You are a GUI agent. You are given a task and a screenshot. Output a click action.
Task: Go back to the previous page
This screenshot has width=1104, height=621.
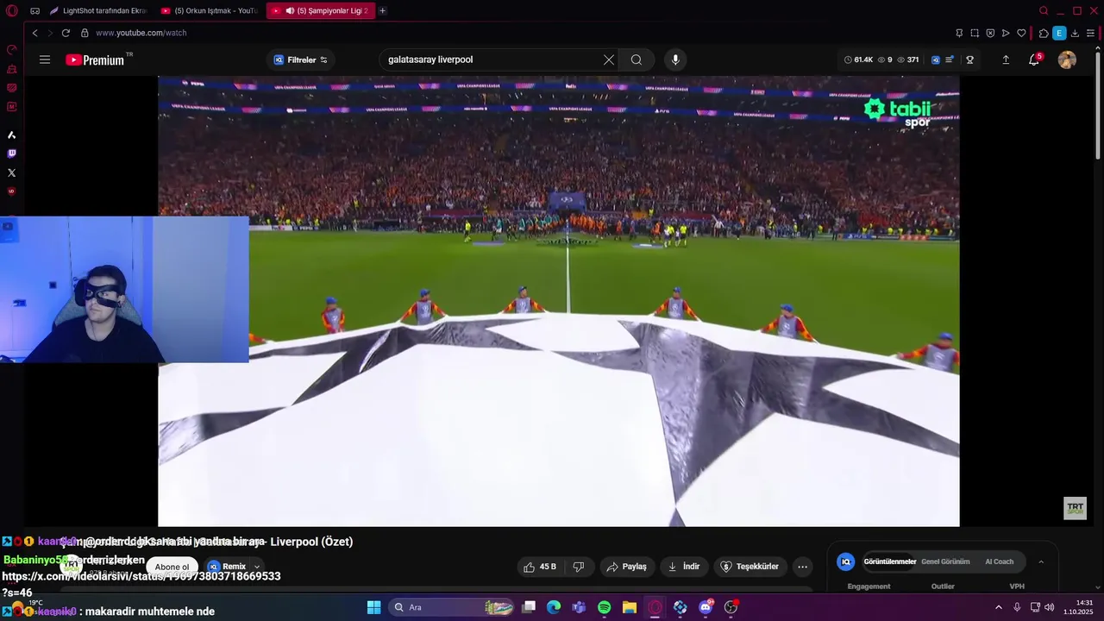coord(34,33)
